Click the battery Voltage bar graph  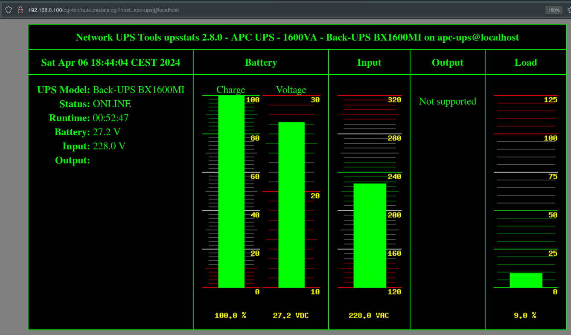(x=291, y=205)
